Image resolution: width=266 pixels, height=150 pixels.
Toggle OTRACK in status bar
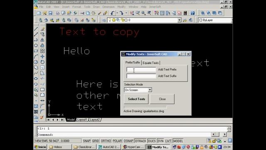click(140, 141)
